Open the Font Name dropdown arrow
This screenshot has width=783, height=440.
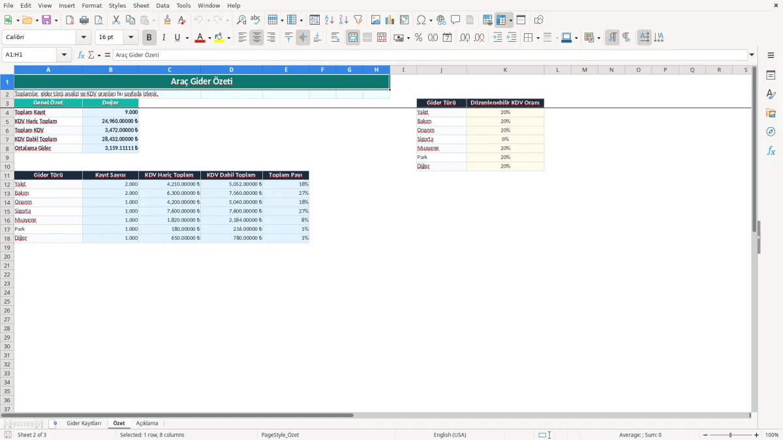[x=84, y=38]
